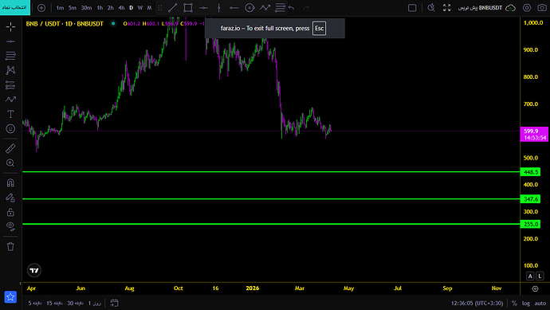550x310 pixels.
Task: Select the monthly M timeframe
Action: 149,8
